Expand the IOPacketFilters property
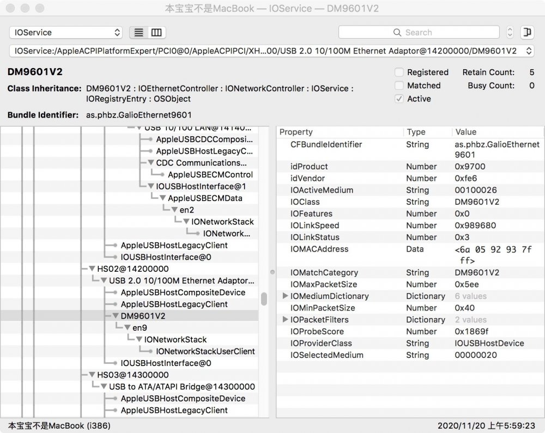 [x=285, y=320]
